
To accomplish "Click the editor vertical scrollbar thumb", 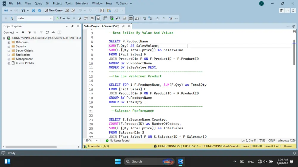I will (x=294, y=53).
